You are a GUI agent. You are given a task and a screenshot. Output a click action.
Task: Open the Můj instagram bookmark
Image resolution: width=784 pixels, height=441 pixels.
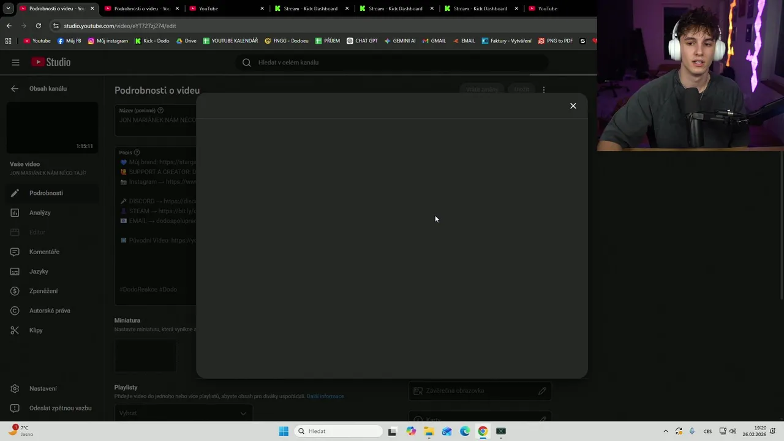pos(108,41)
